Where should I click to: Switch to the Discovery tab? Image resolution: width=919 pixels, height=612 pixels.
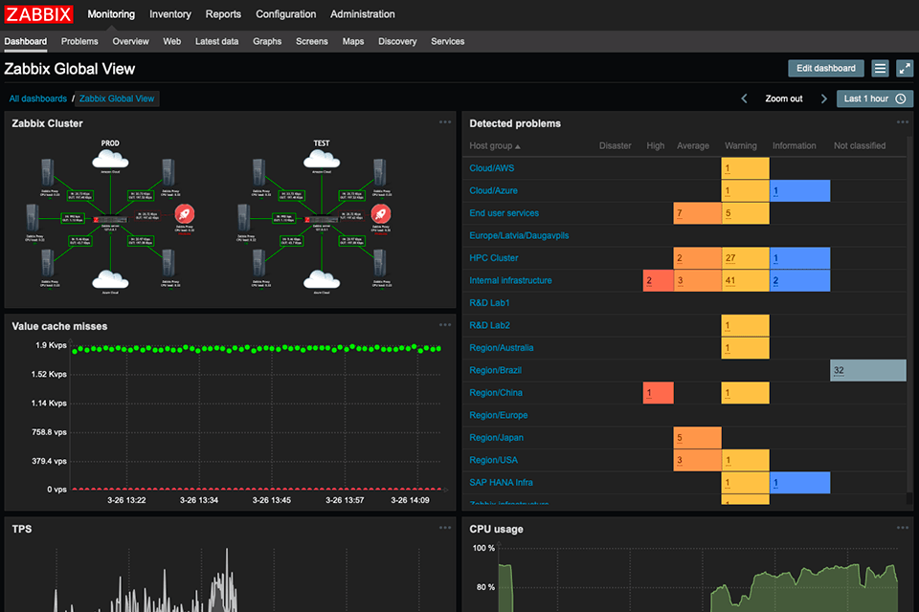[396, 41]
